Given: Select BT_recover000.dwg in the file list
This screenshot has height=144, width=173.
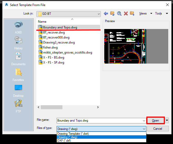Looking at the screenshot, I should pyautogui.click(x=56, y=37).
